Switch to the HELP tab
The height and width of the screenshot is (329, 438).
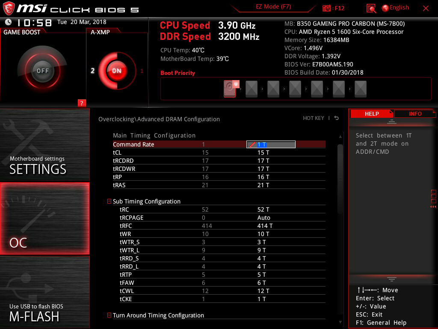[372, 114]
